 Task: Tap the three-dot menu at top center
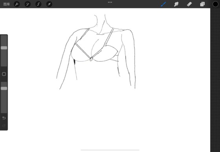pyautogui.click(x=110, y=2)
